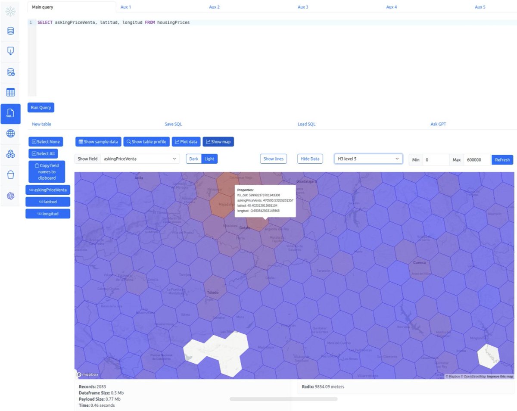Image resolution: width=517 pixels, height=411 pixels.
Task: Select the Light map theme
Action: click(209, 159)
